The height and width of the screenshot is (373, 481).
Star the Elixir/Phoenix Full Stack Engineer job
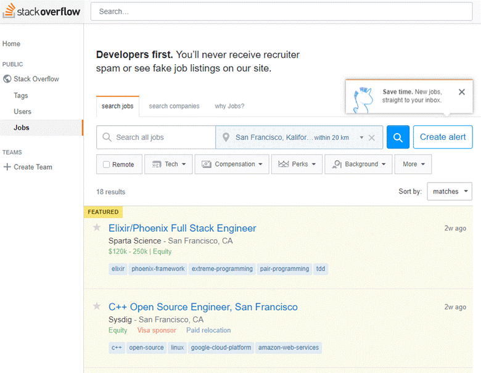pos(97,227)
